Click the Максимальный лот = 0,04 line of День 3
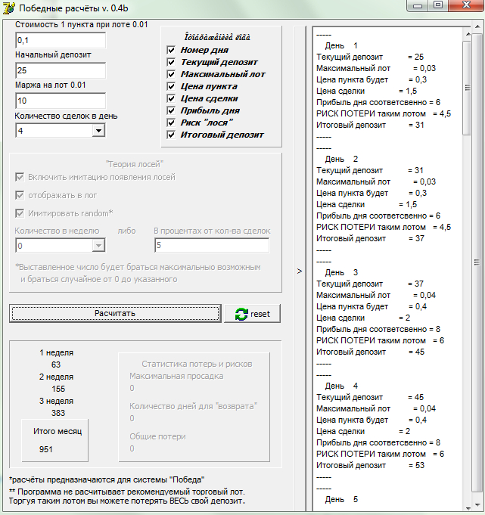This screenshot has width=485, height=515. click(x=376, y=295)
